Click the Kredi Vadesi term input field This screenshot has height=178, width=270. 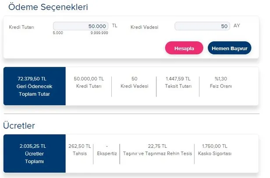coord(202,26)
